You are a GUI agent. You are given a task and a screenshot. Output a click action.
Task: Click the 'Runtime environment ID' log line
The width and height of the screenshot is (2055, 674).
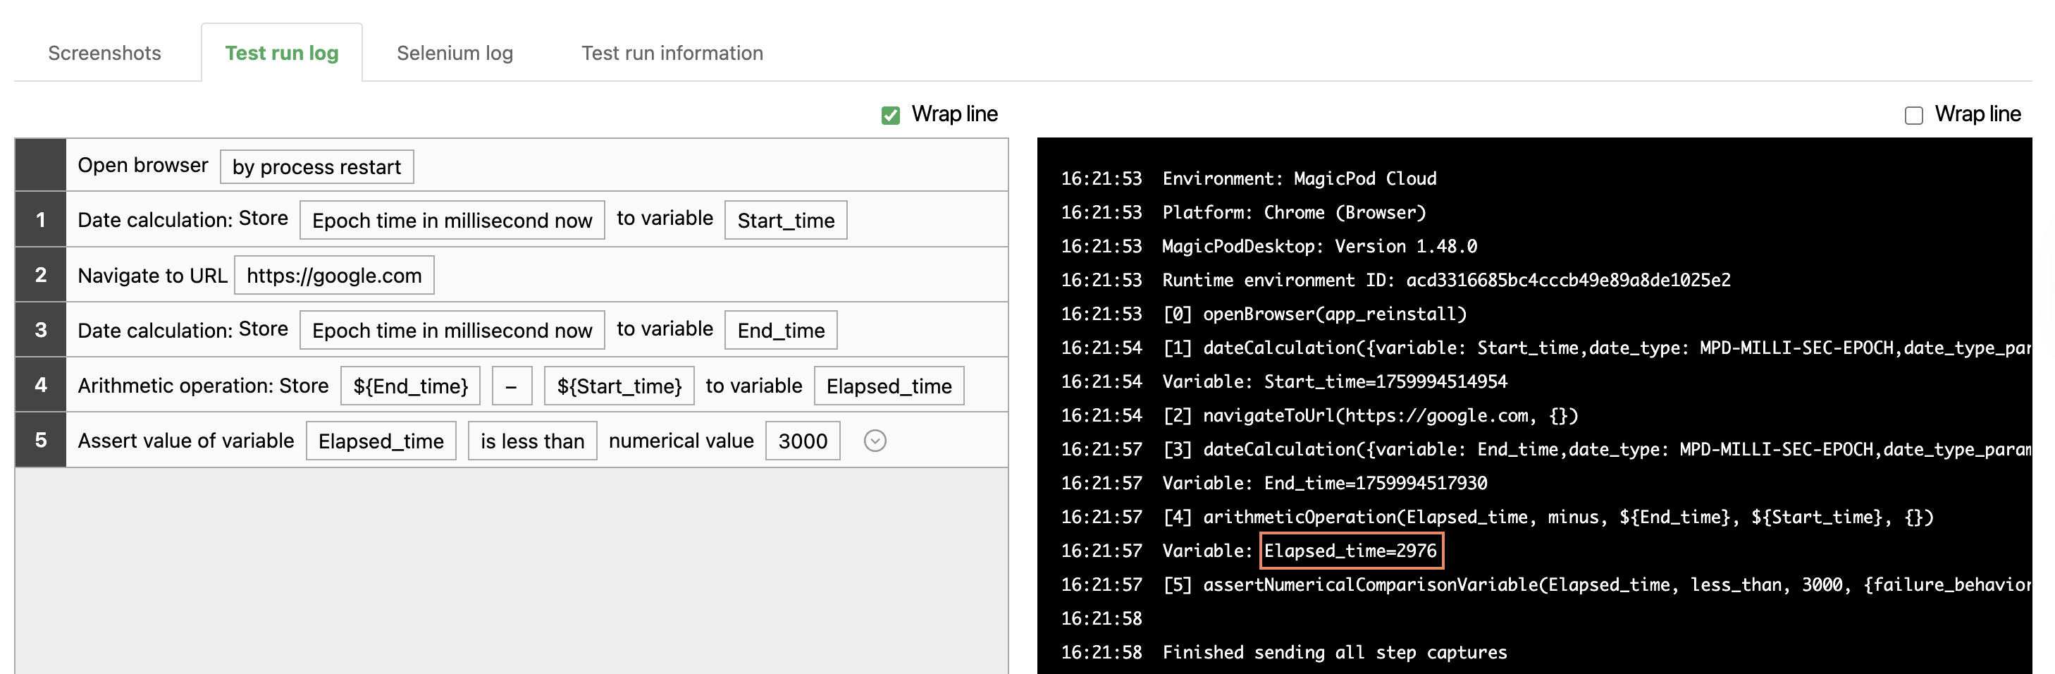pyautogui.click(x=1446, y=280)
